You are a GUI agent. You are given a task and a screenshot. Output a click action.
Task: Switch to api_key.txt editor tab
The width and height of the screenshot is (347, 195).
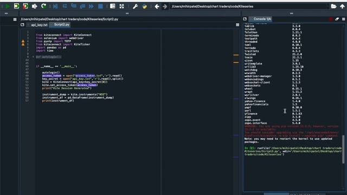(39, 25)
